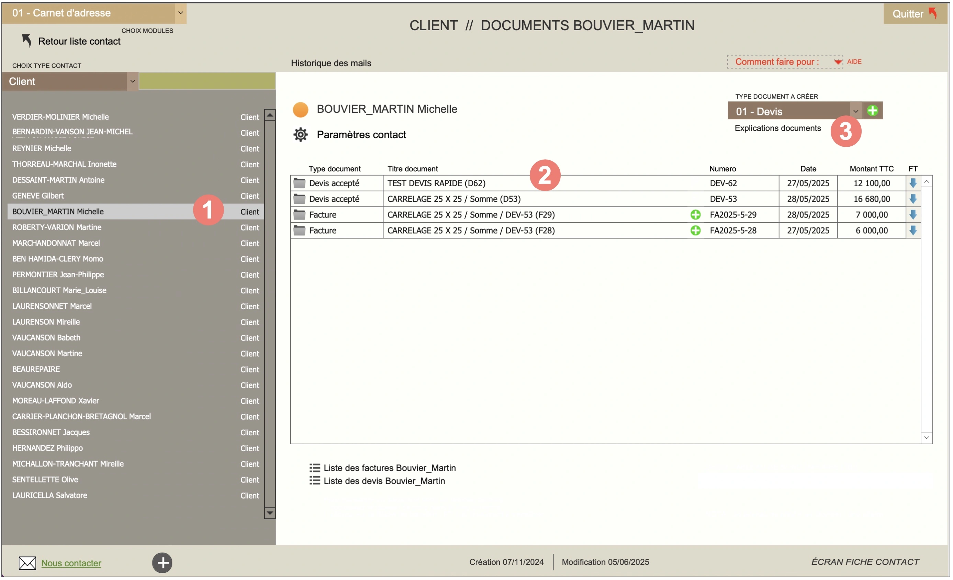Open the Client contact type dropdown
The width and height of the screenshot is (953, 580).
tap(133, 81)
